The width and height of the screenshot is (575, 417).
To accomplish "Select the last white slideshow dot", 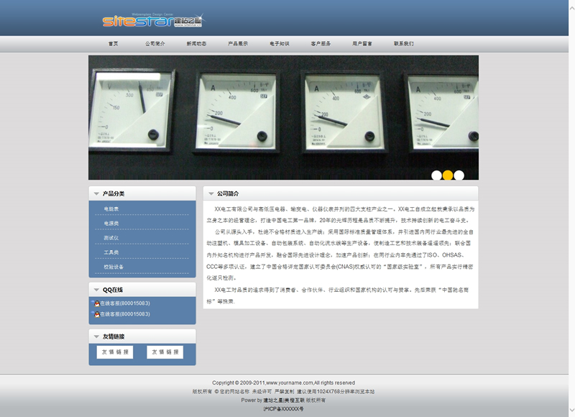I will 459,175.
